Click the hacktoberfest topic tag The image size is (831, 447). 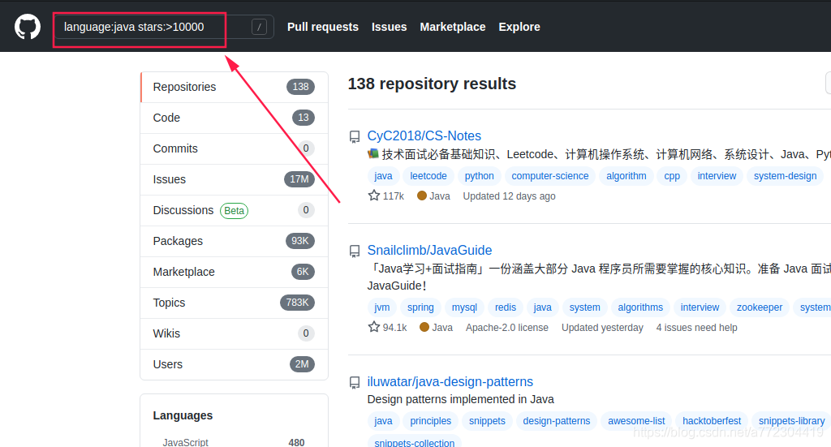pyautogui.click(x=712, y=420)
